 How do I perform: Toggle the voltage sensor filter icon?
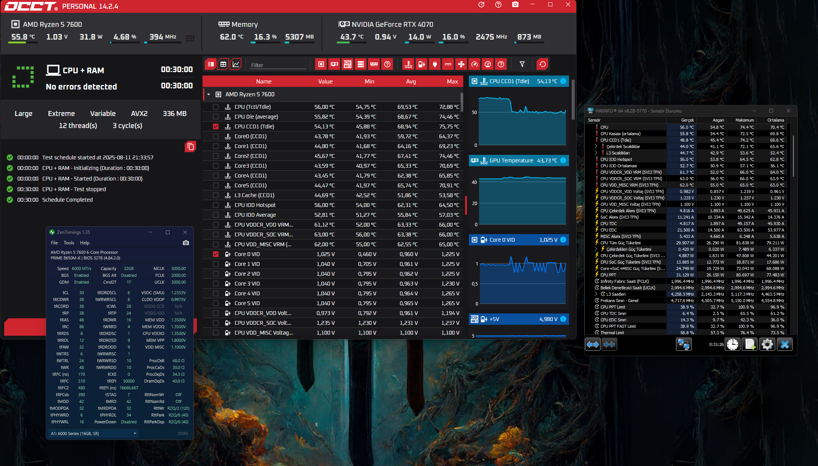422,64
